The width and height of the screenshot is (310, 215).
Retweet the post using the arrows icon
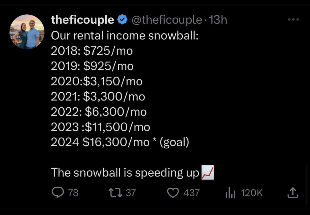tap(116, 193)
